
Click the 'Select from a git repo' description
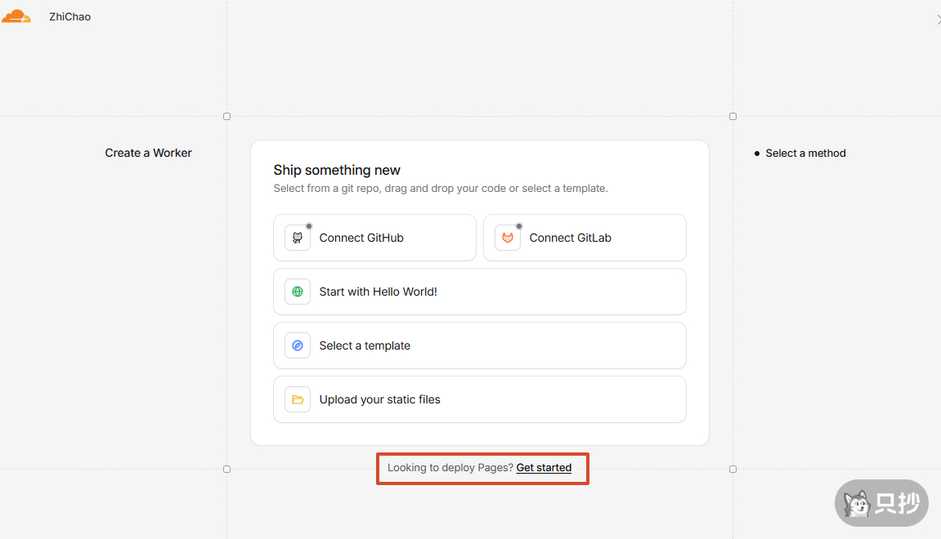(x=441, y=189)
